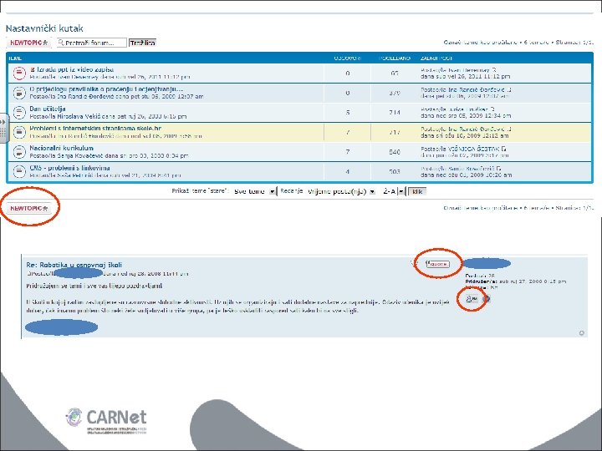Click last-post icon in 'Problemi s internetskim stranicama' row
Image resolution: width=602 pixels, height=451 pixels.
pyautogui.click(x=508, y=129)
